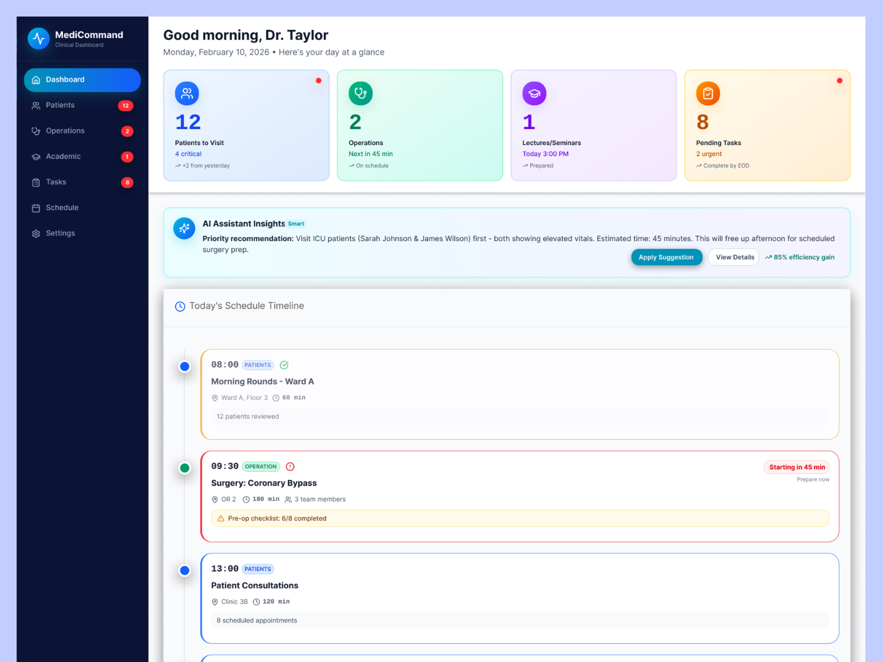Click the Academic graduation cap icon

click(x=36, y=156)
